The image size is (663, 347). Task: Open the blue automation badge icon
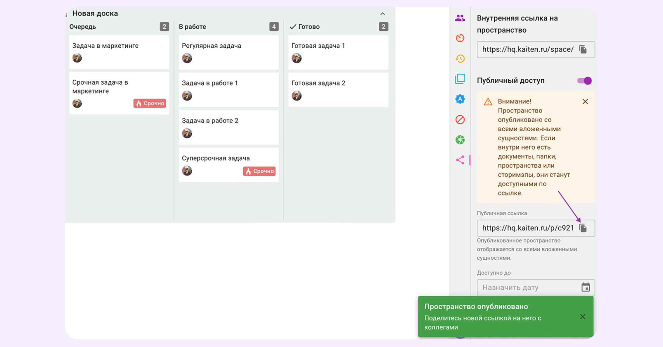tap(460, 99)
